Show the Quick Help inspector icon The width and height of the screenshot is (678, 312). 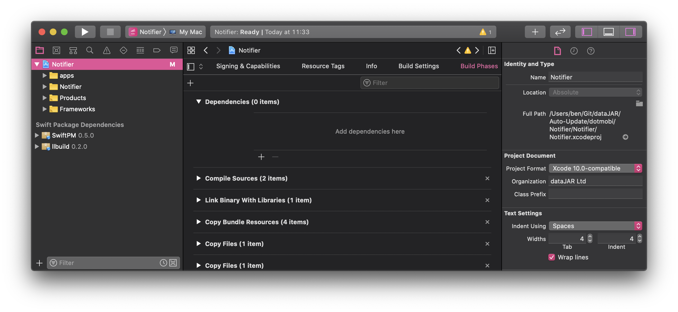[x=591, y=51]
